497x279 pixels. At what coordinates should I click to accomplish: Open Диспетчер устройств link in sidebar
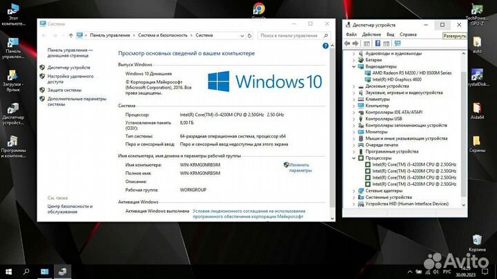(x=69, y=68)
